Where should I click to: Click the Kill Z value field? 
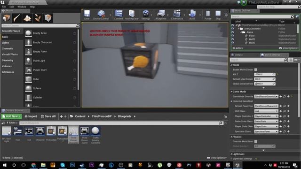click(x=264, y=74)
